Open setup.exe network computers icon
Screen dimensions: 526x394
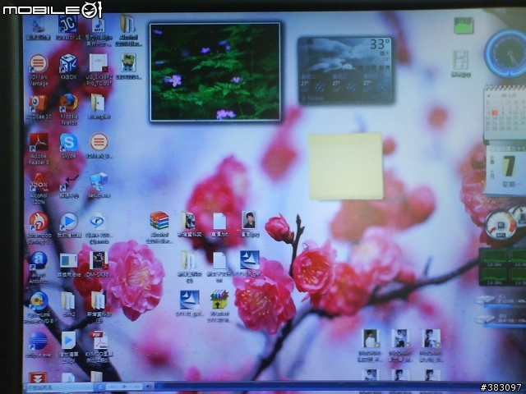99,182
